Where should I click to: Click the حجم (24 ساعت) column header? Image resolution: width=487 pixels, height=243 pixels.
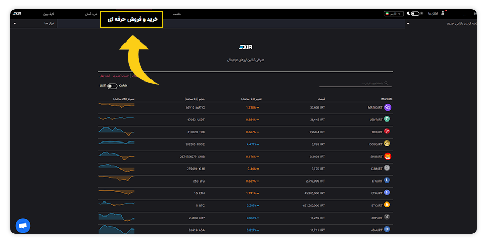[x=194, y=99]
